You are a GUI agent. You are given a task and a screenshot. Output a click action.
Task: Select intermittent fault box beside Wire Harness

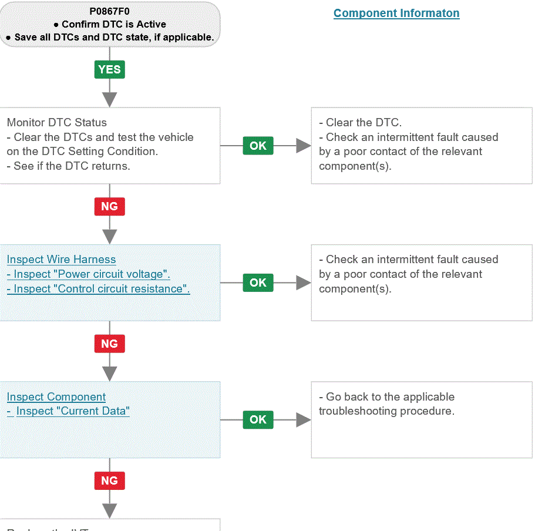coord(422,283)
